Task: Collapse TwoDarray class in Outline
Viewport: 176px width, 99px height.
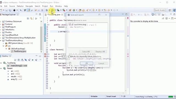Action: pos(1,63)
